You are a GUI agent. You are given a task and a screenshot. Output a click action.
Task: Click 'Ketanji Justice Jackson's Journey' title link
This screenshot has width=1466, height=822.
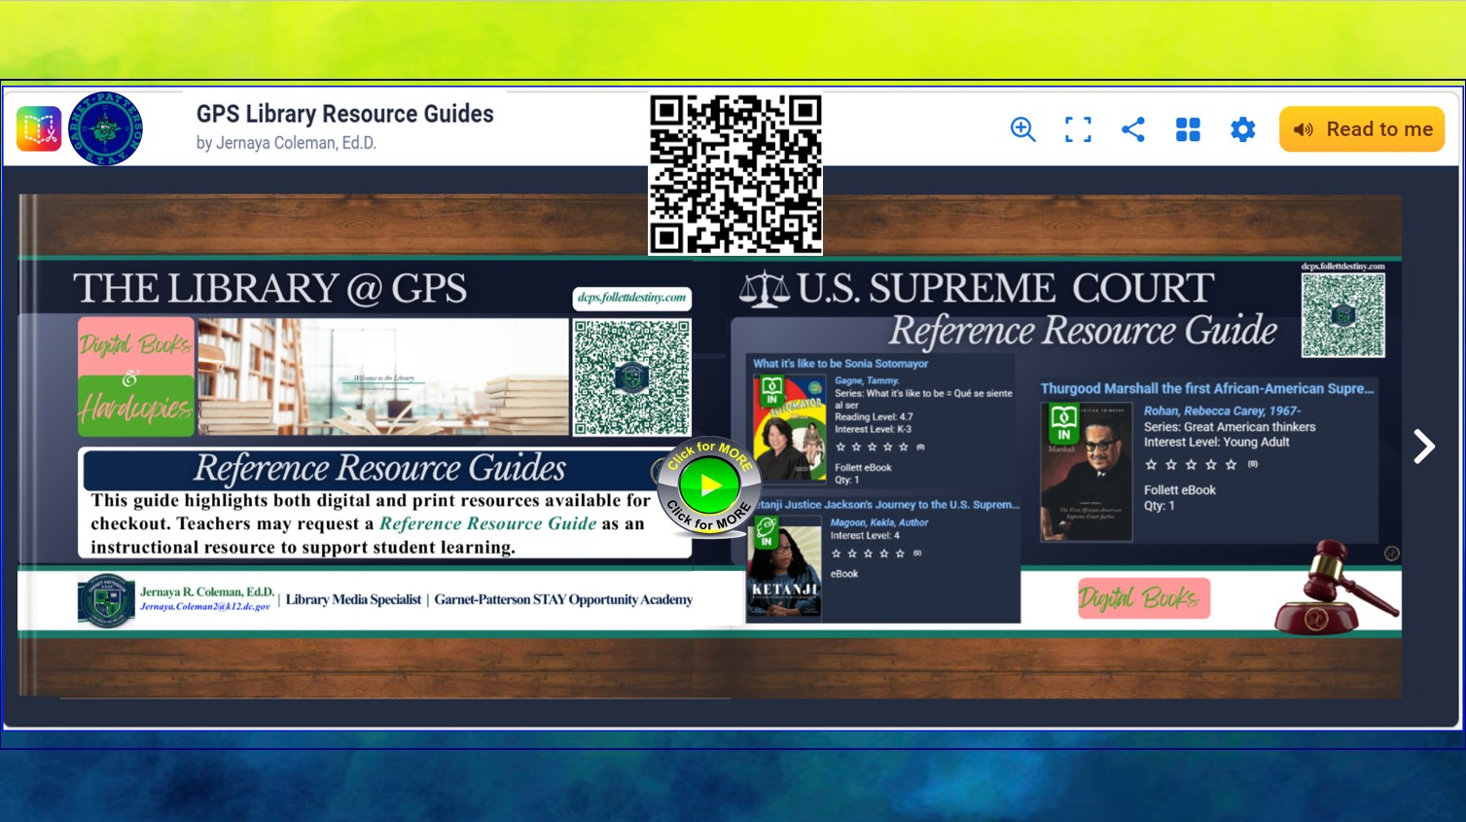[887, 505]
